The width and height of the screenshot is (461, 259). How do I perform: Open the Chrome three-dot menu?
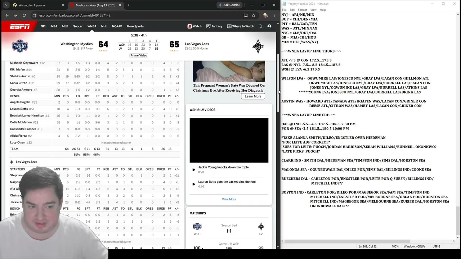click(x=274, y=15)
